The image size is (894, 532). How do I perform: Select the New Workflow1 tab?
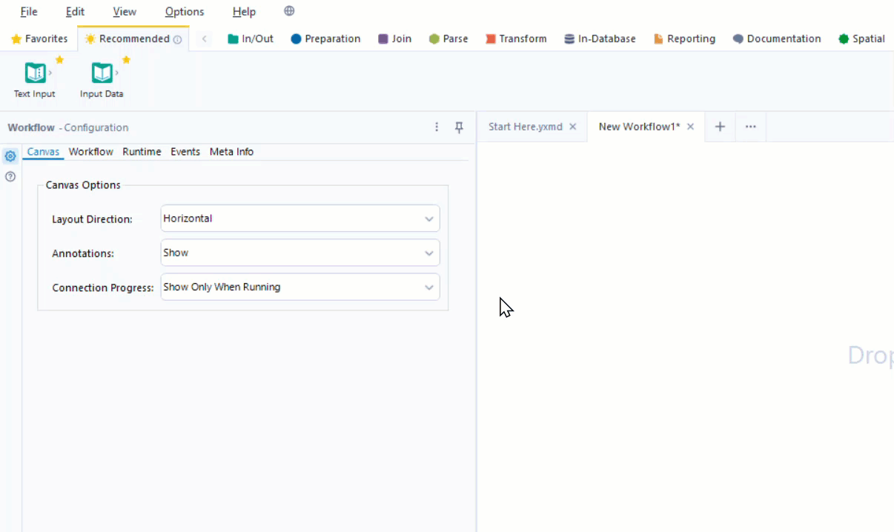(639, 127)
